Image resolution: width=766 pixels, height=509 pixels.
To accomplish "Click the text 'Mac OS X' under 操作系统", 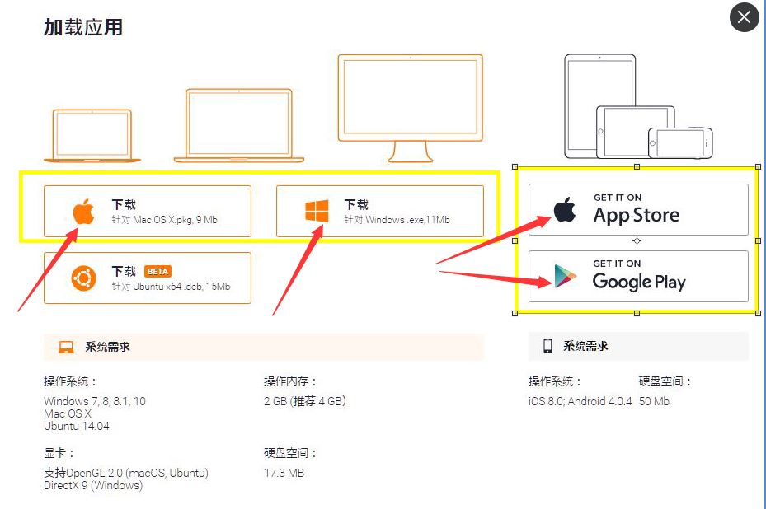I will point(68,413).
